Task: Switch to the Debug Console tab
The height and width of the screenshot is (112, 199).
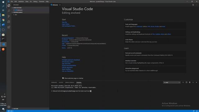Action: (x=70, y=82)
